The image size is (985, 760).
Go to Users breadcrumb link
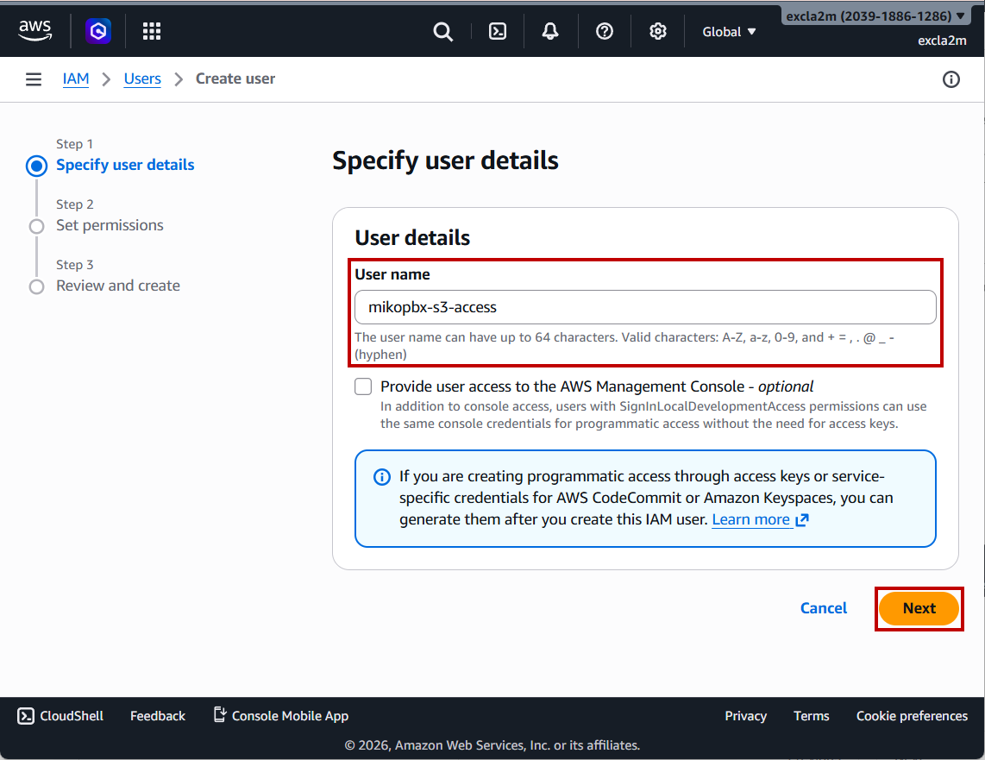click(142, 79)
